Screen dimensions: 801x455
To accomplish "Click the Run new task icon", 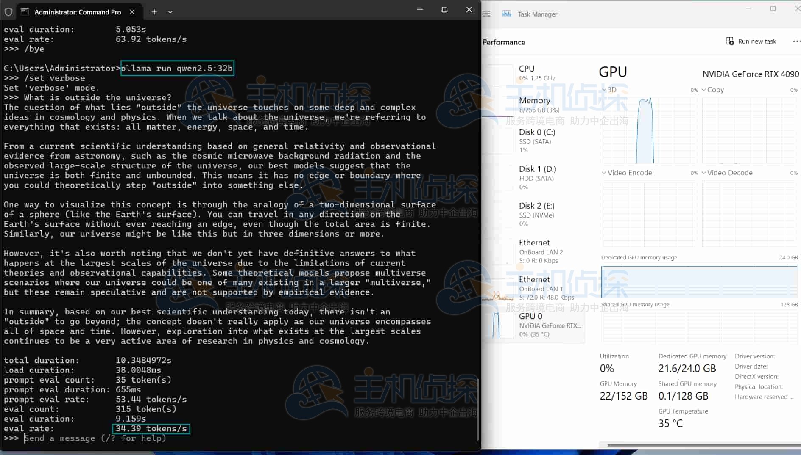I will [729, 41].
